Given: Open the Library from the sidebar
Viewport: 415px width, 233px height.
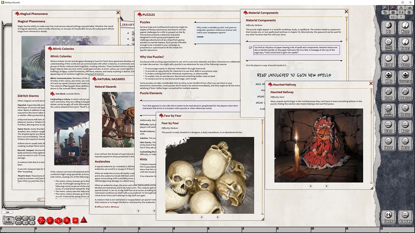Looking at the screenshot, I should point(406,217).
